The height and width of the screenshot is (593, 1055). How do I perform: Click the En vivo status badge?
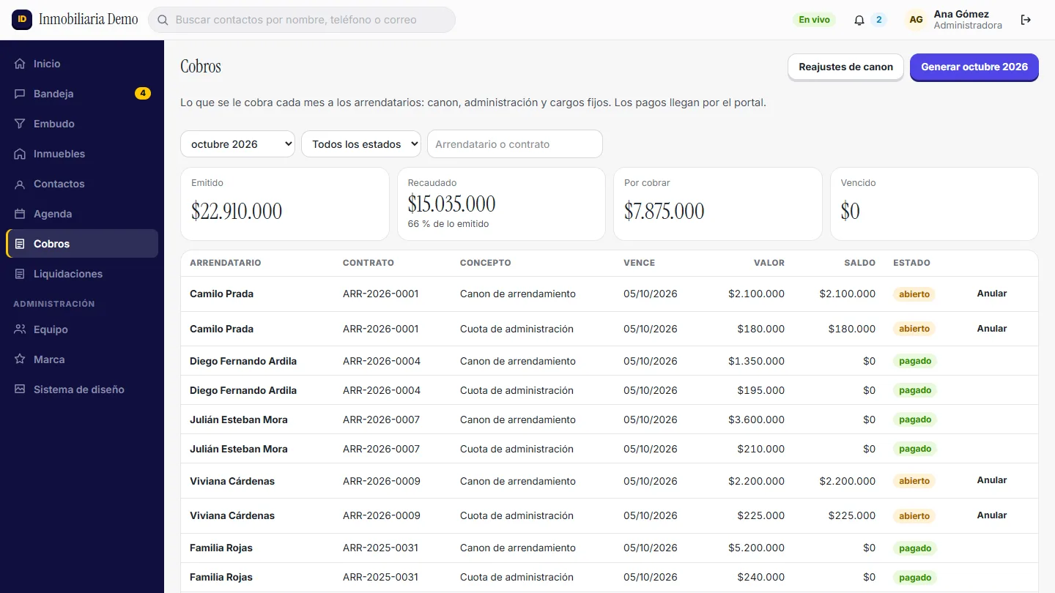point(814,20)
